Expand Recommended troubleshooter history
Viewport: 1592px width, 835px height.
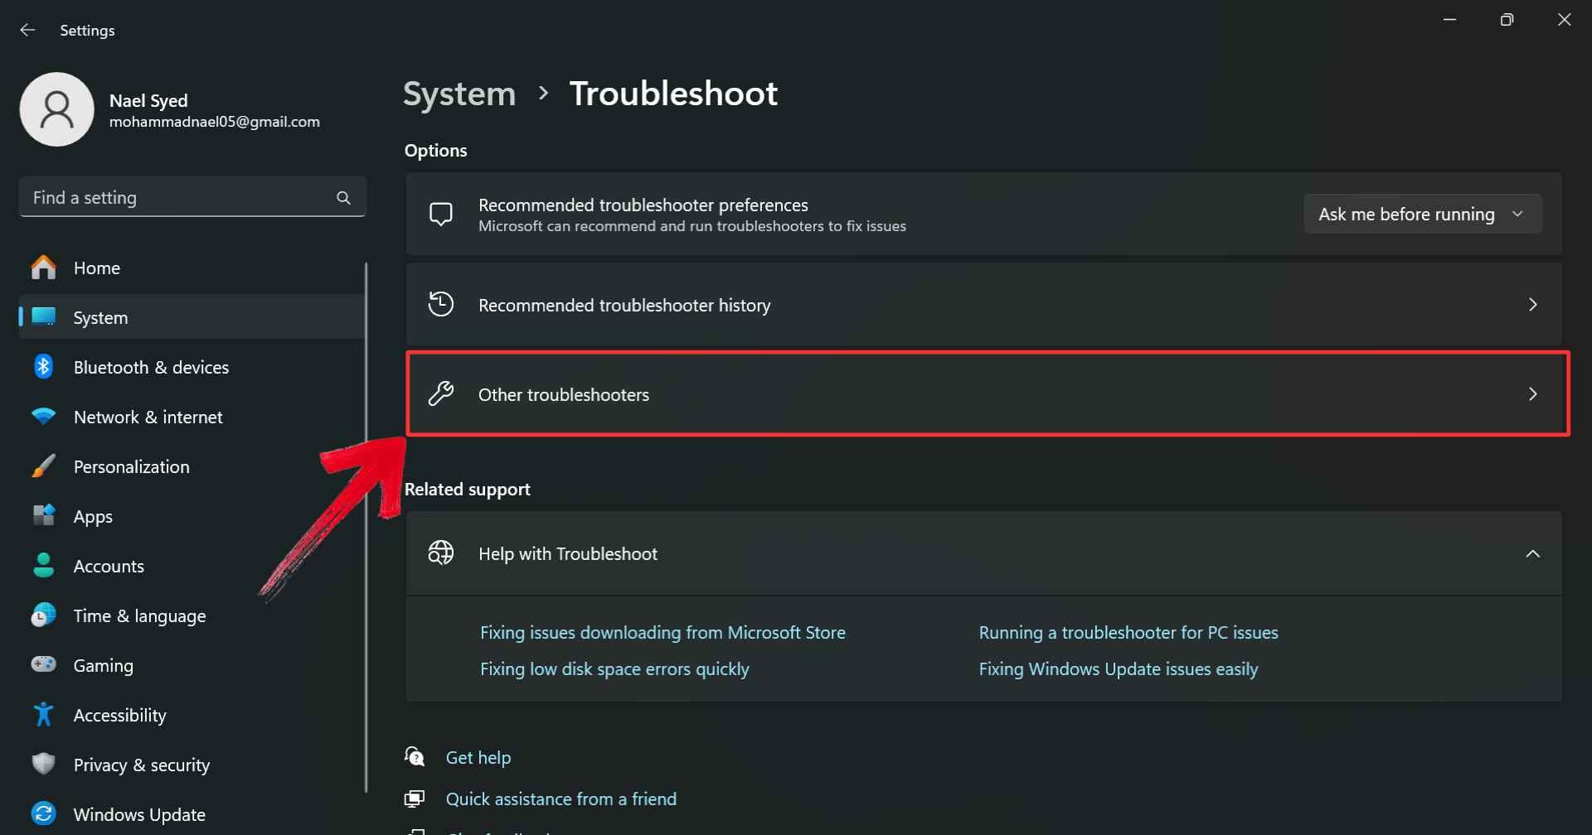click(1533, 304)
